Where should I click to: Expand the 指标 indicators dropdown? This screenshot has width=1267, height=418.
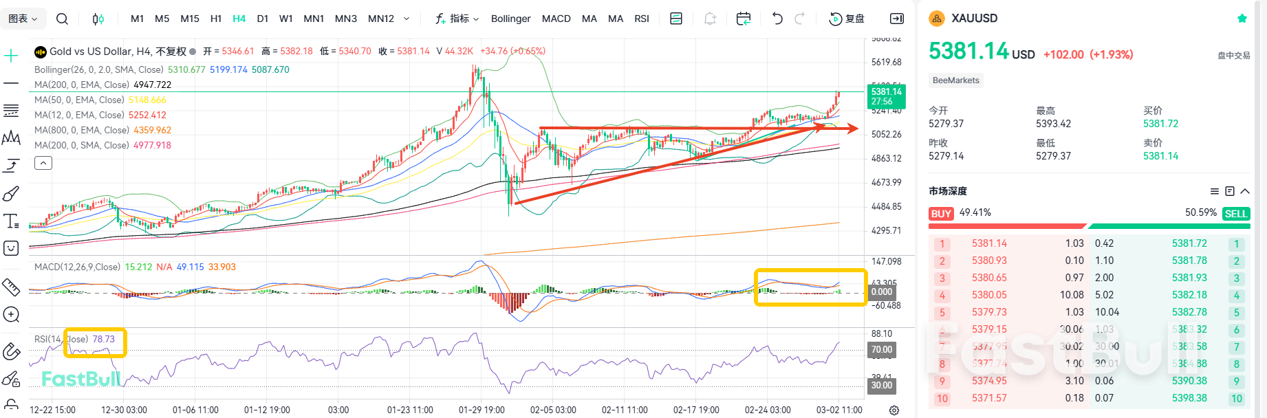click(x=457, y=19)
